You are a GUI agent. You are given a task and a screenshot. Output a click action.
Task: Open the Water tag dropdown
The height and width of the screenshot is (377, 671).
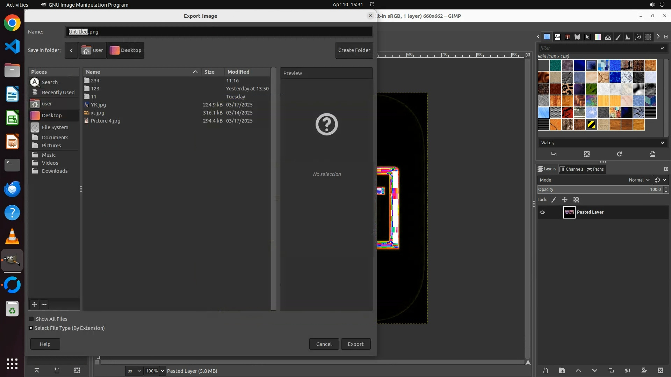(662, 143)
